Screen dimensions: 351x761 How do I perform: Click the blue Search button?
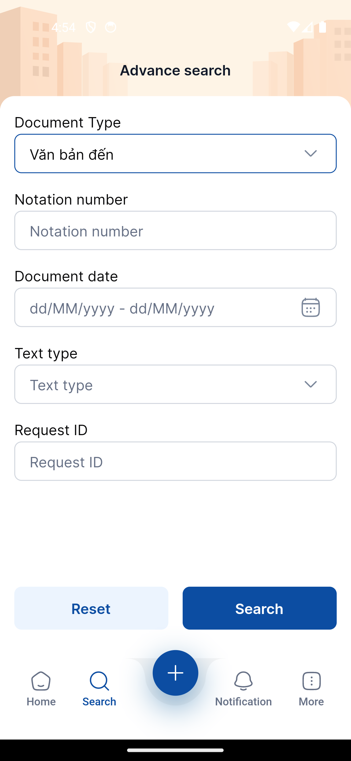(259, 608)
